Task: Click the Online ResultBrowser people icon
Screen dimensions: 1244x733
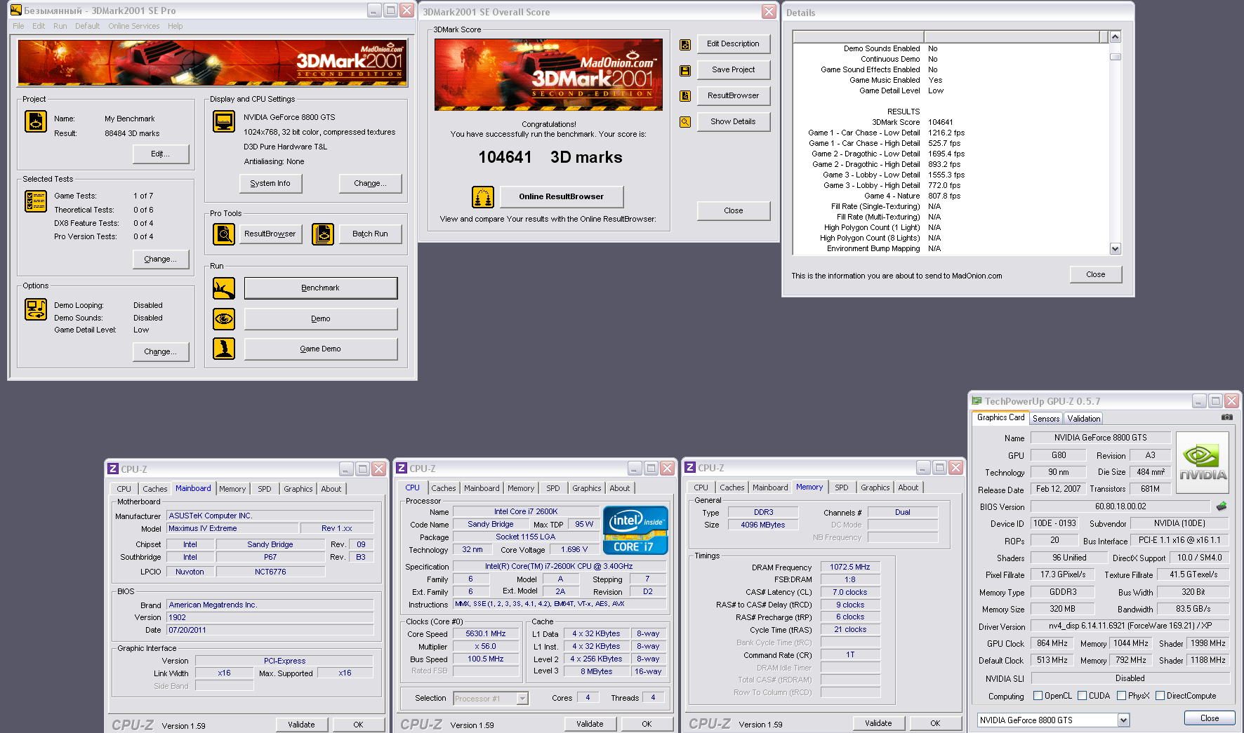Action: click(483, 197)
